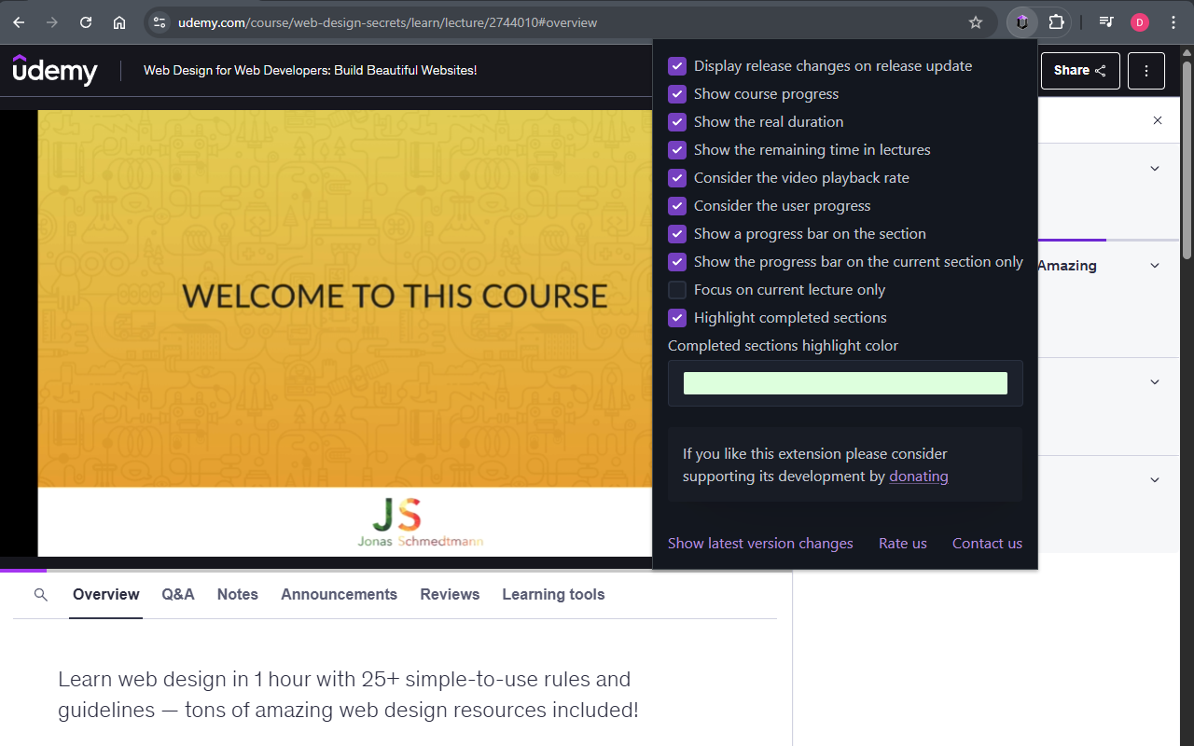Click the address bar URL
Viewport: 1194px width, 746px height.
click(x=387, y=22)
